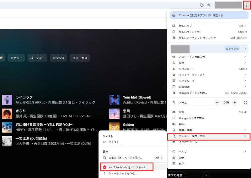Screen dimensions: 251x178
Task: Expand ヘルプ submenu arrow
Action: tap(245, 151)
